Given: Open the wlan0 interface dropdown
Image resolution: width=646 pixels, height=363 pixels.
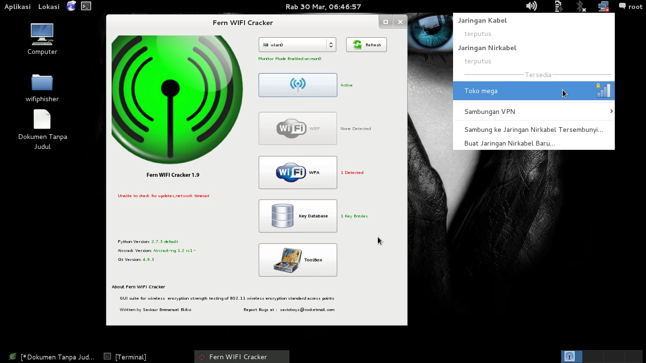Looking at the screenshot, I should 297,45.
